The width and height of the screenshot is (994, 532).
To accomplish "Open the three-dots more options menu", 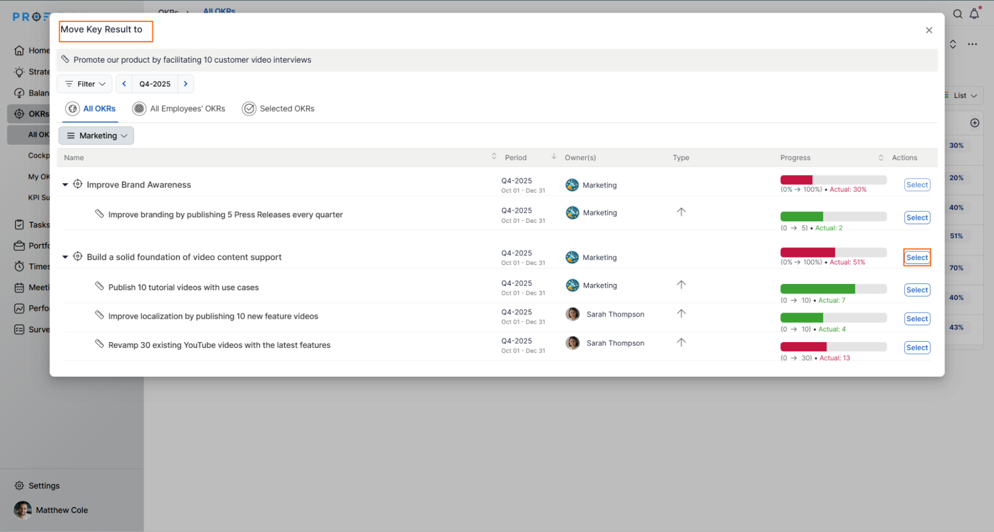I will coord(972,44).
